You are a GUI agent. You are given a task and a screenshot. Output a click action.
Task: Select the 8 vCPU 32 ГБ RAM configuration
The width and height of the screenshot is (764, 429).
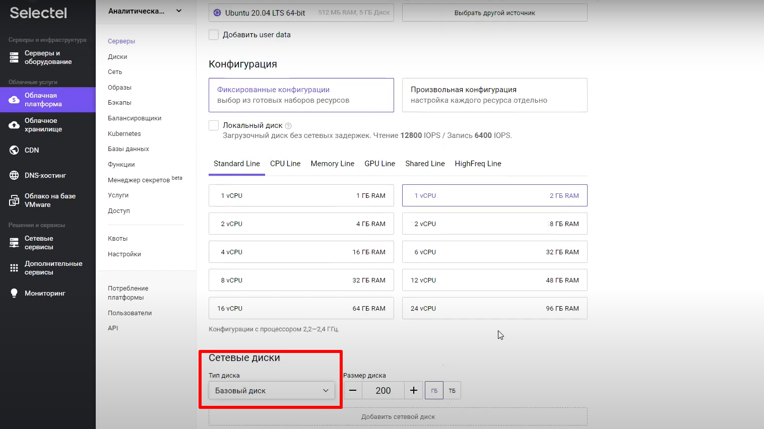pos(301,280)
